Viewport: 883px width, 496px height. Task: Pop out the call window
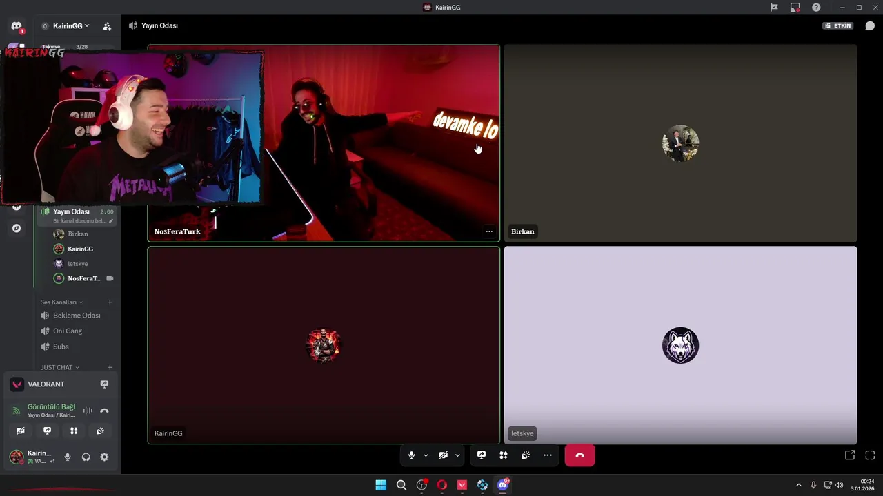point(850,455)
